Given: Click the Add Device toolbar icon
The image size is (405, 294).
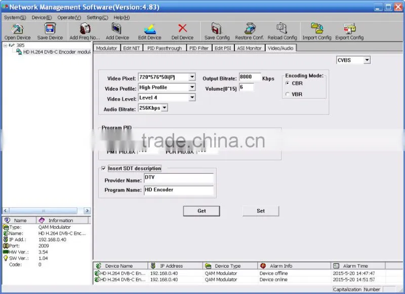Looking at the screenshot, I should pos(117,29).
